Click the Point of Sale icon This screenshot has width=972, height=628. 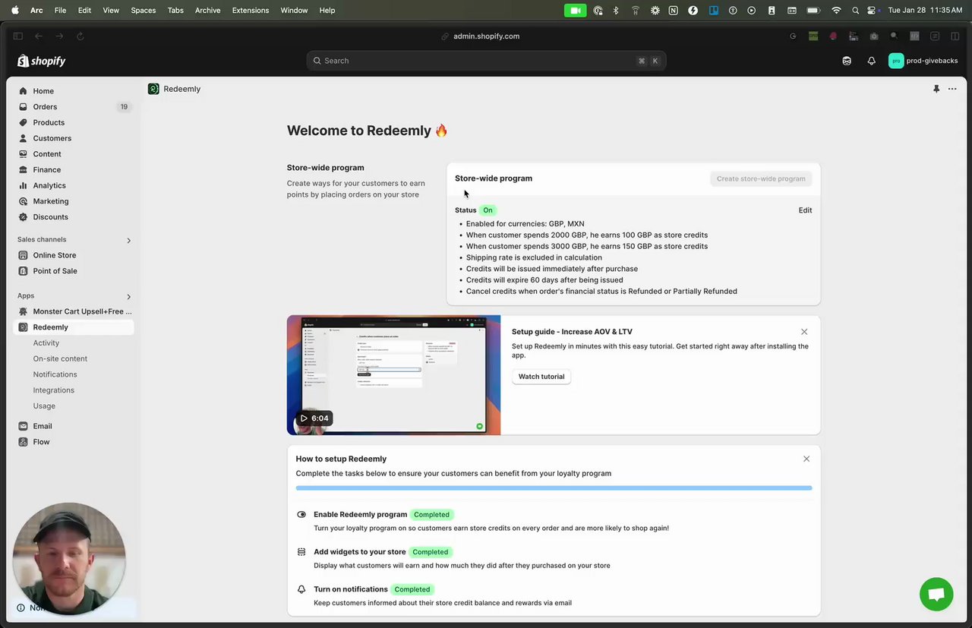tap(23, 271)
